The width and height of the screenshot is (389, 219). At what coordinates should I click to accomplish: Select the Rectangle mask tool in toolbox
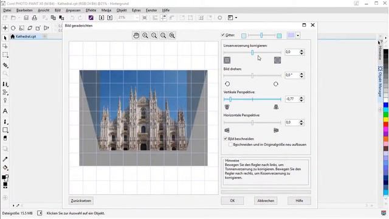[x=5, y=55]
